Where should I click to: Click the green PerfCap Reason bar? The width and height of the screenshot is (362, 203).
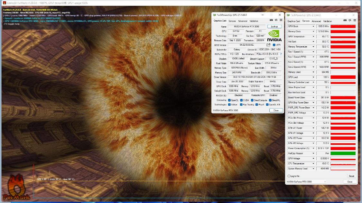[343, 154]
